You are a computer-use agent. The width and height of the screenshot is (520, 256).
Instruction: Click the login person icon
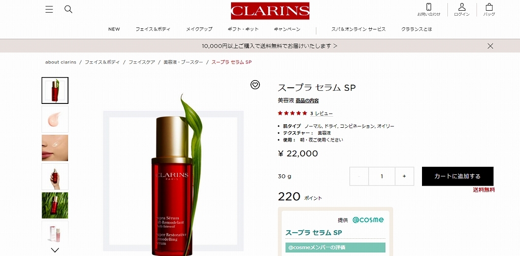click(462, 7)
